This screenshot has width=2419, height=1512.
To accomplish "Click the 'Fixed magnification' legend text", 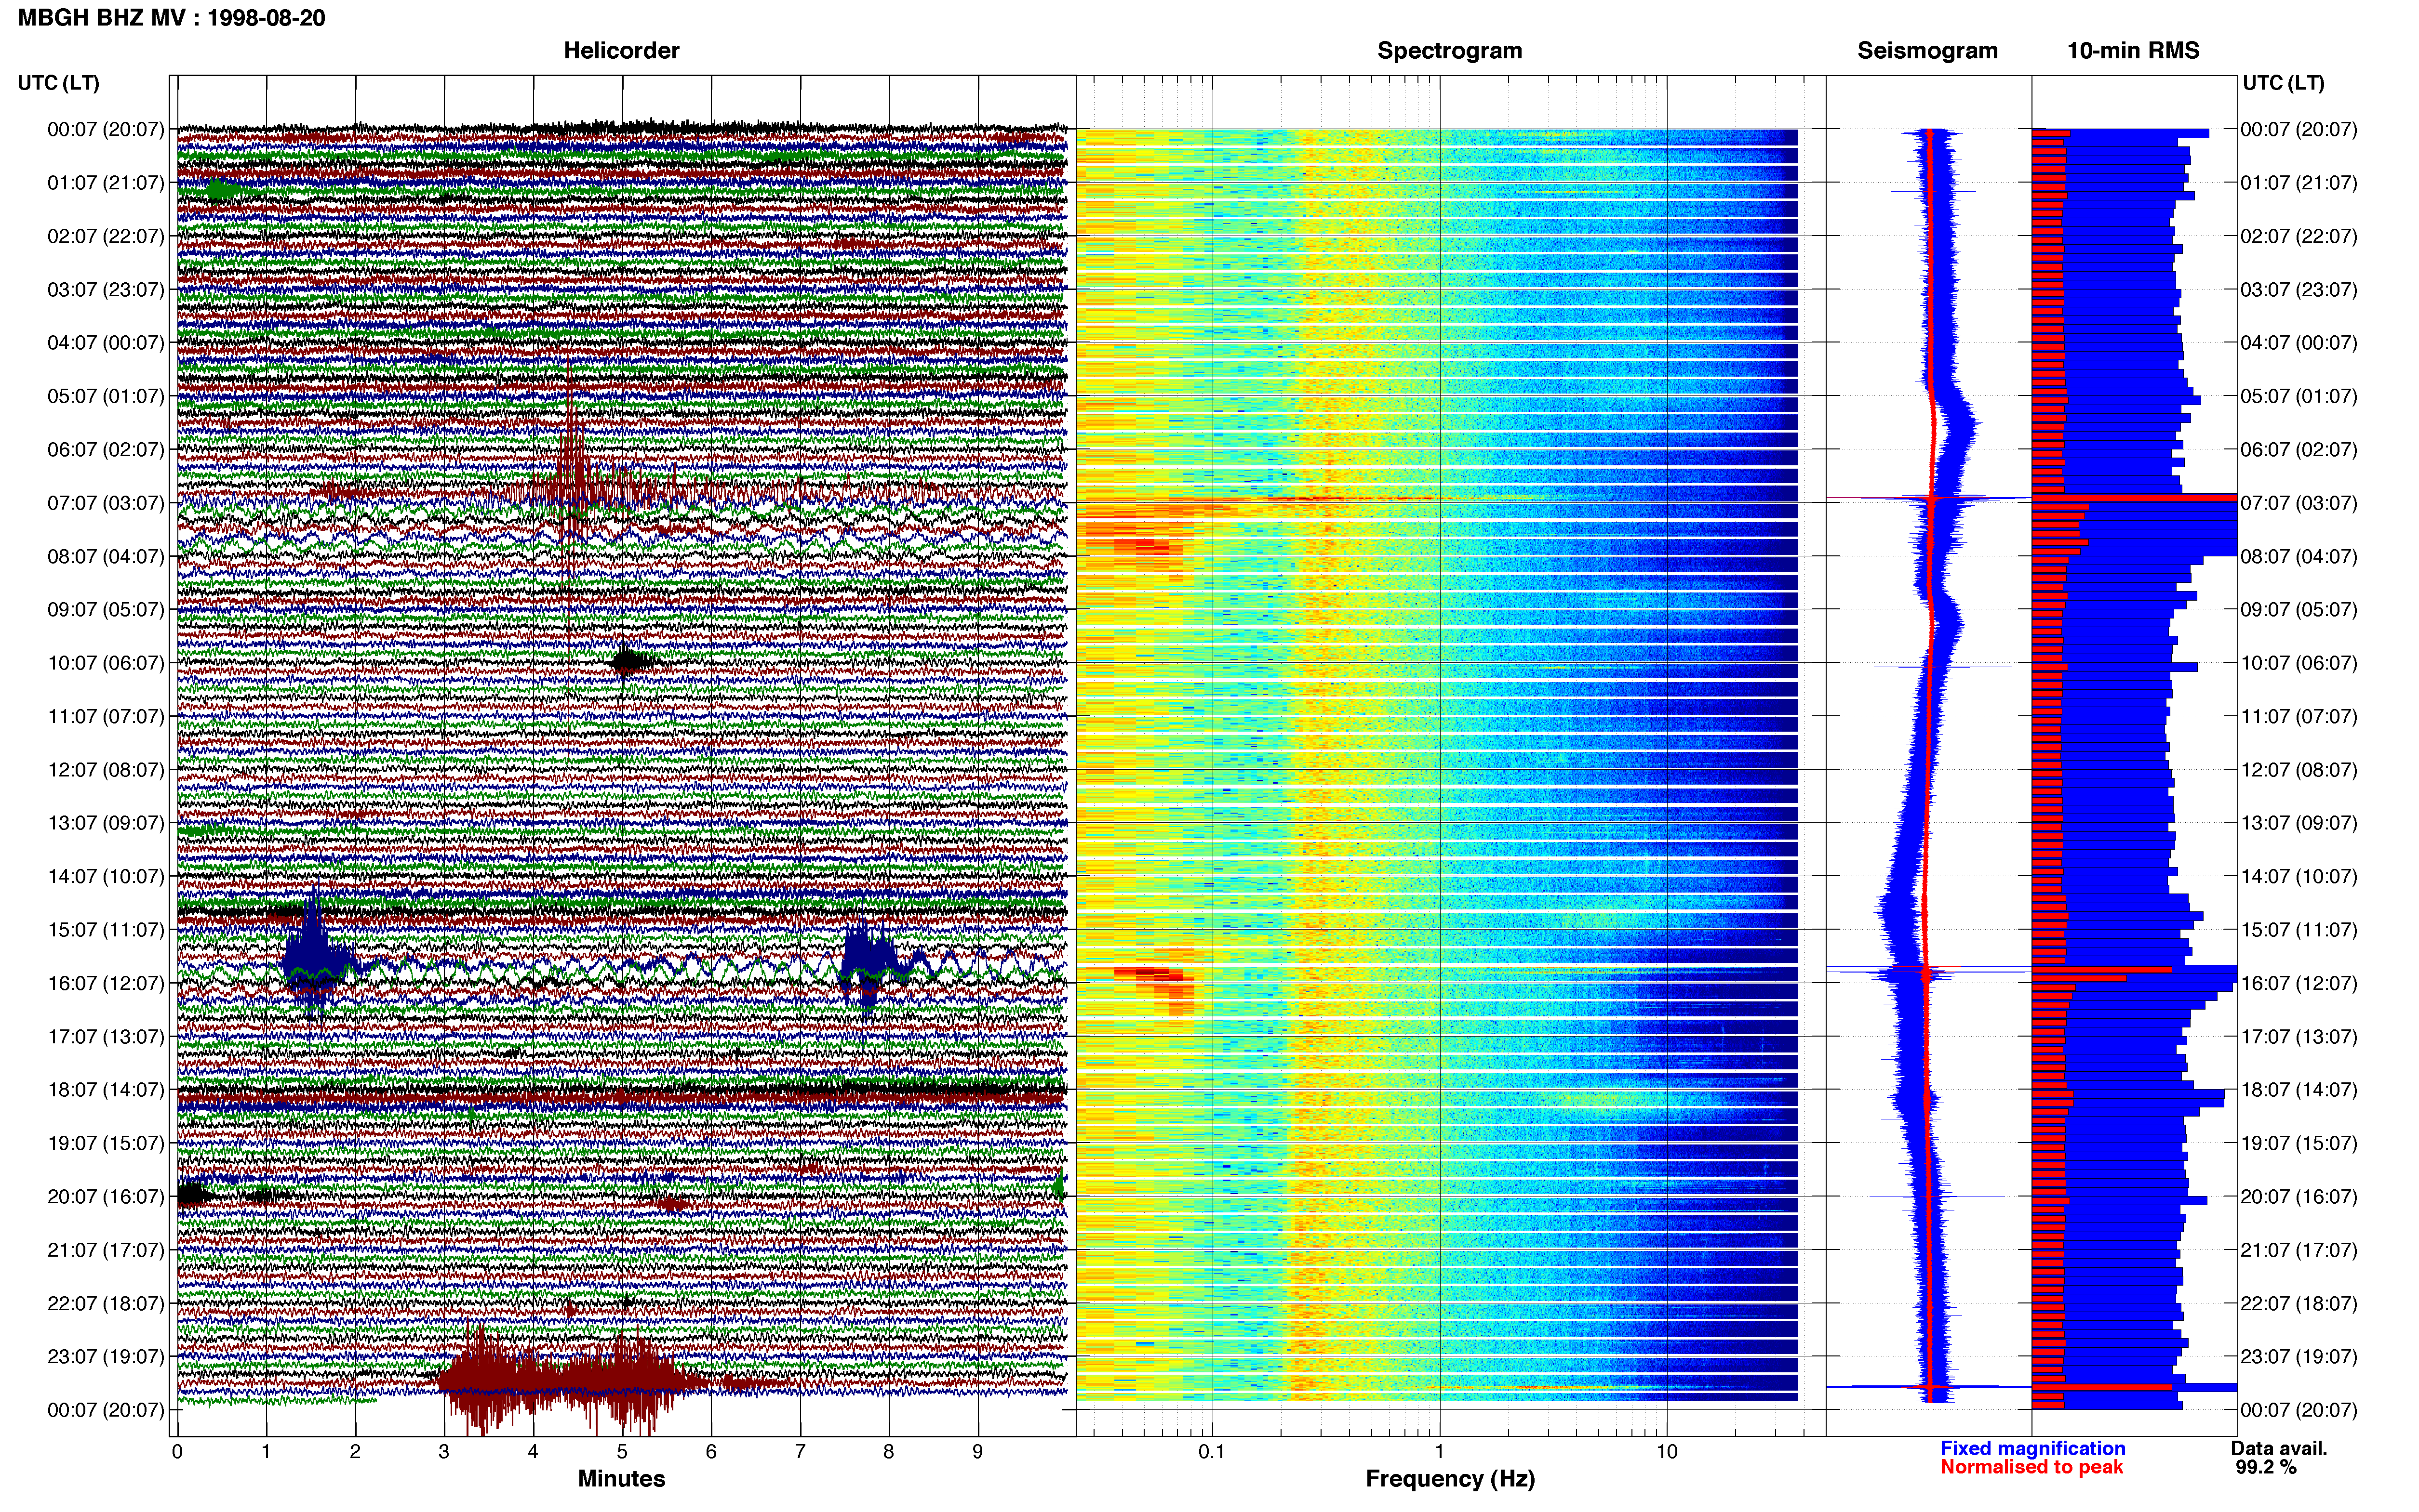I will click(x=2033, y=1448).
